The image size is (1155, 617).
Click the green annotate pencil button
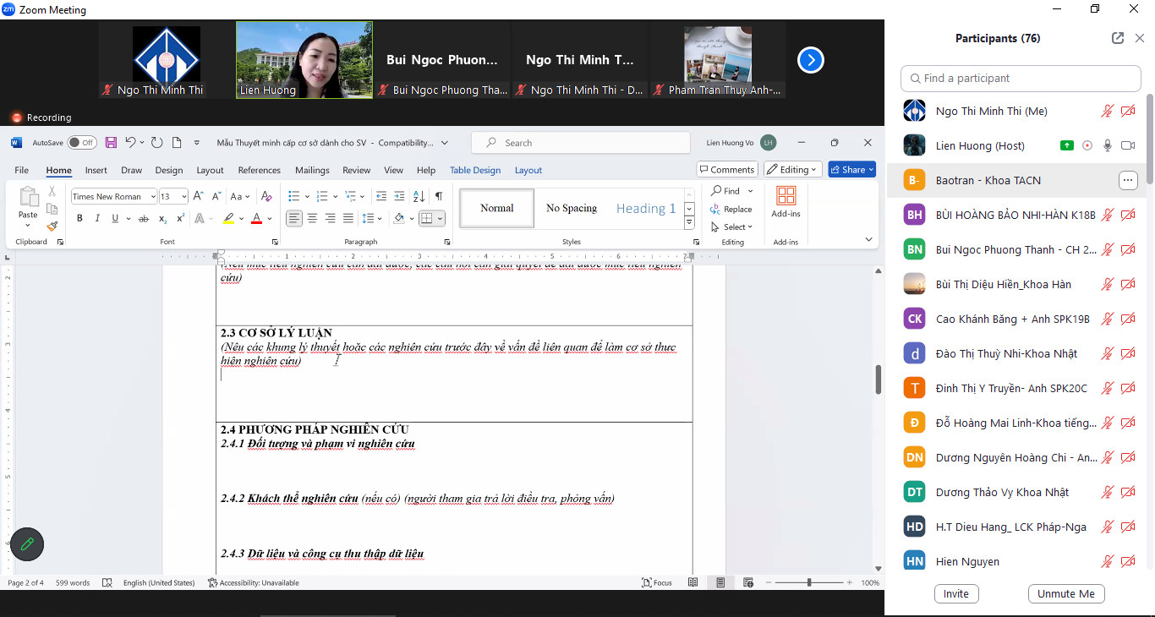(x=27, y=544)
